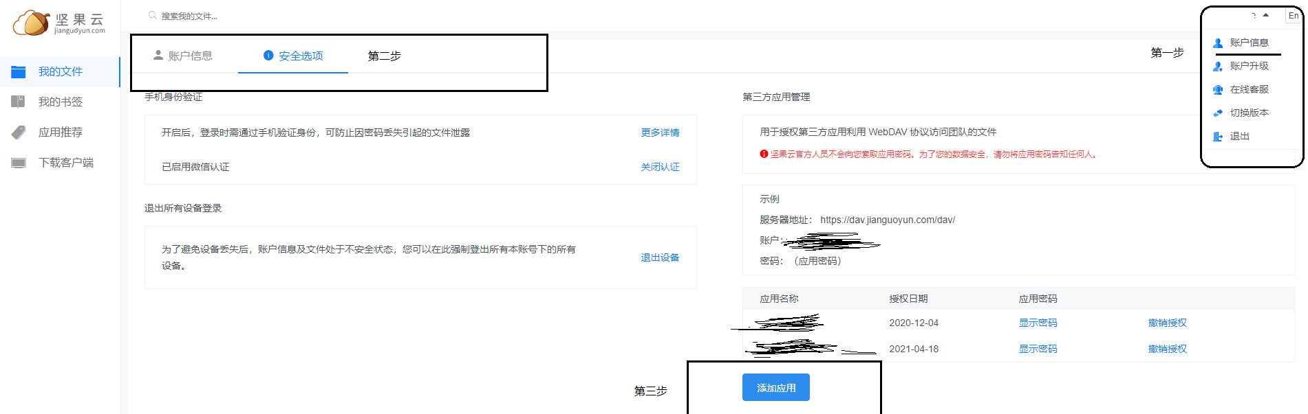Select the 安全选项 tab

[293, 56]
